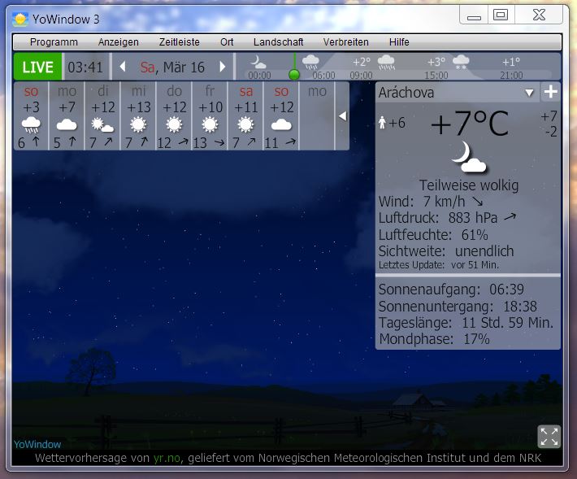Open the yr.no link
Viewport: 577px width, 479px height.
click(x=166, y=459)
